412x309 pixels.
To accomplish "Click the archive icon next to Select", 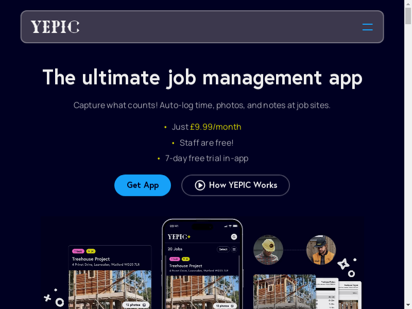I will [x=234, y=249].
